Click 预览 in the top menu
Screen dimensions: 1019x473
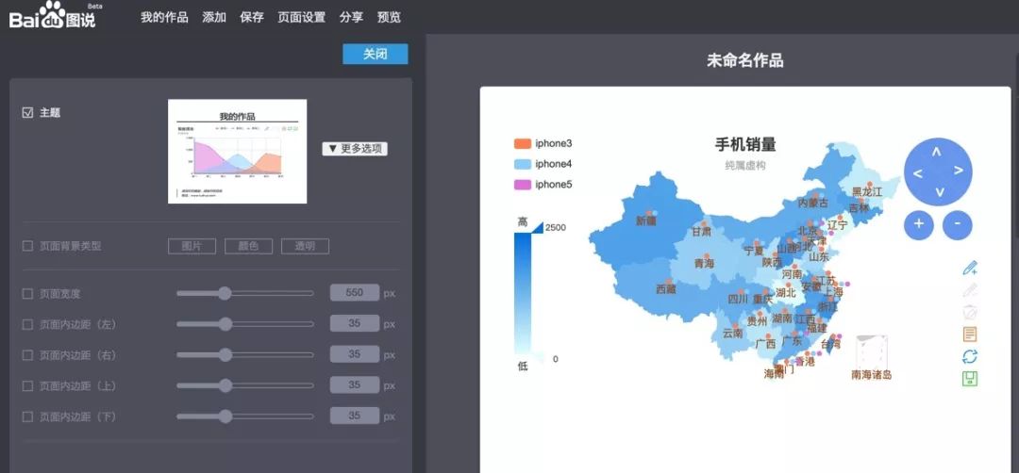point(389,18)
